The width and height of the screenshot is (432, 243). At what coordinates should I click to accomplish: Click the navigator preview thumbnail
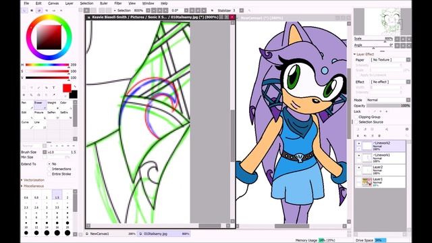383,22
